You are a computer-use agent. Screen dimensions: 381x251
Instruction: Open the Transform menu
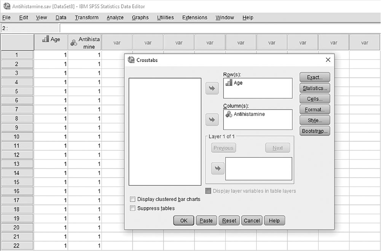coord(87,17)
